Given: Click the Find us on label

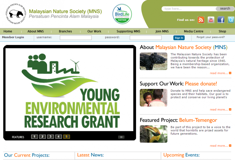Looking at the screenshot, I should click(x=186, y=20).
